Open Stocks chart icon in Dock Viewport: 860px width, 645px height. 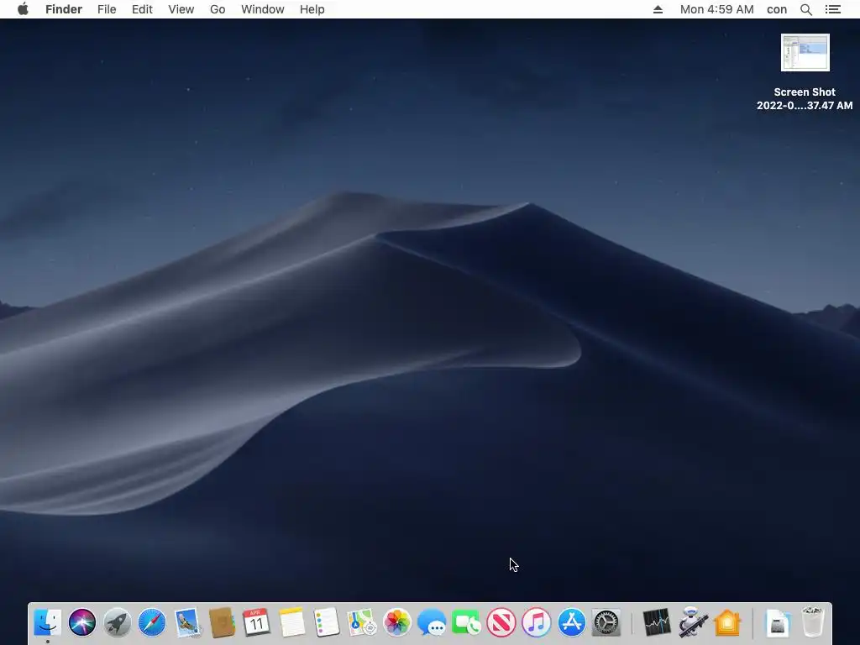click(657, 623)
